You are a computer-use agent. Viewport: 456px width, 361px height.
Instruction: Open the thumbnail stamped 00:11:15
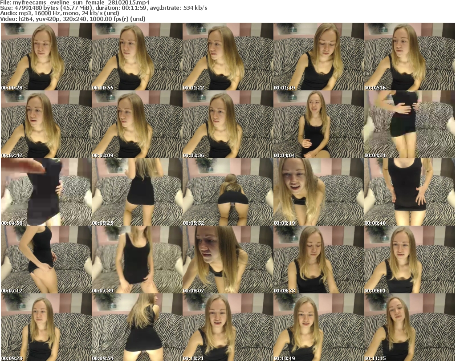(410, 327)
